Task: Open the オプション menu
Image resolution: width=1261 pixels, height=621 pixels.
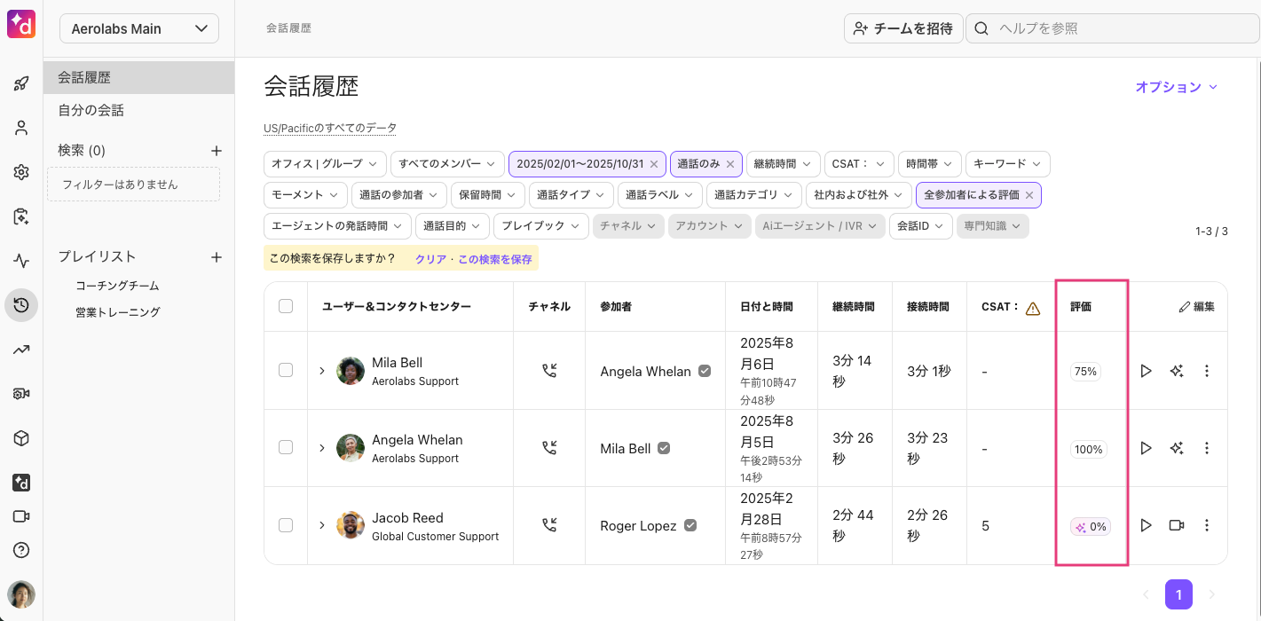Action: click(x=1177, y=87)
